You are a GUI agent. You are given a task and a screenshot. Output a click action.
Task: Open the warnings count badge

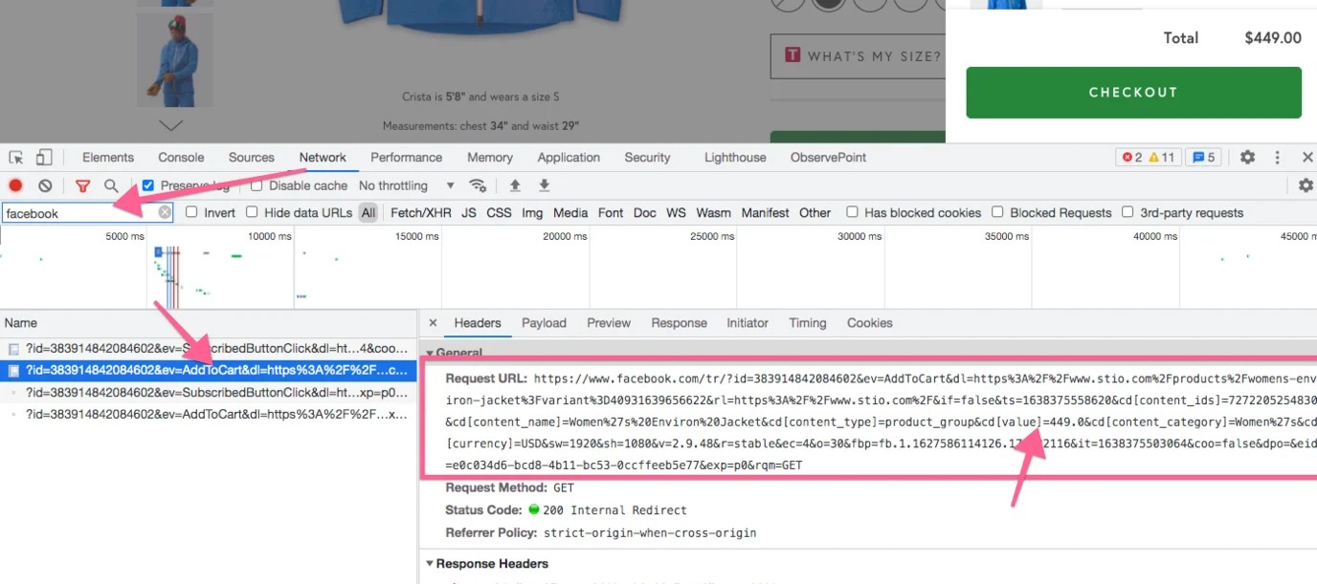(1161, 158)
